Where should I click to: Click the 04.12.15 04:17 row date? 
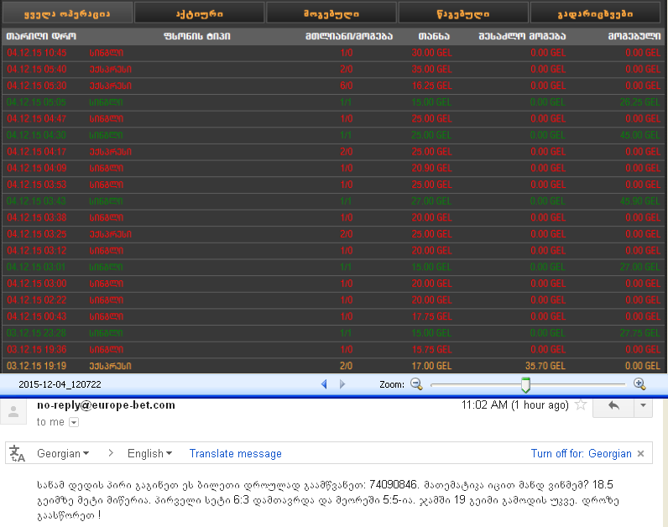click(37, 152)
